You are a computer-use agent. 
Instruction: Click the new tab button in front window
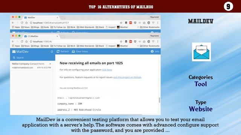[63, 36]
